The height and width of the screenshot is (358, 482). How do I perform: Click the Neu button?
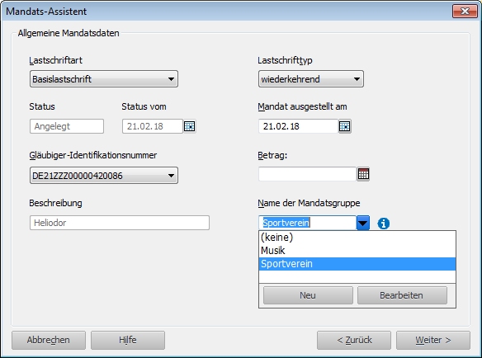click(x=308, y=295)
